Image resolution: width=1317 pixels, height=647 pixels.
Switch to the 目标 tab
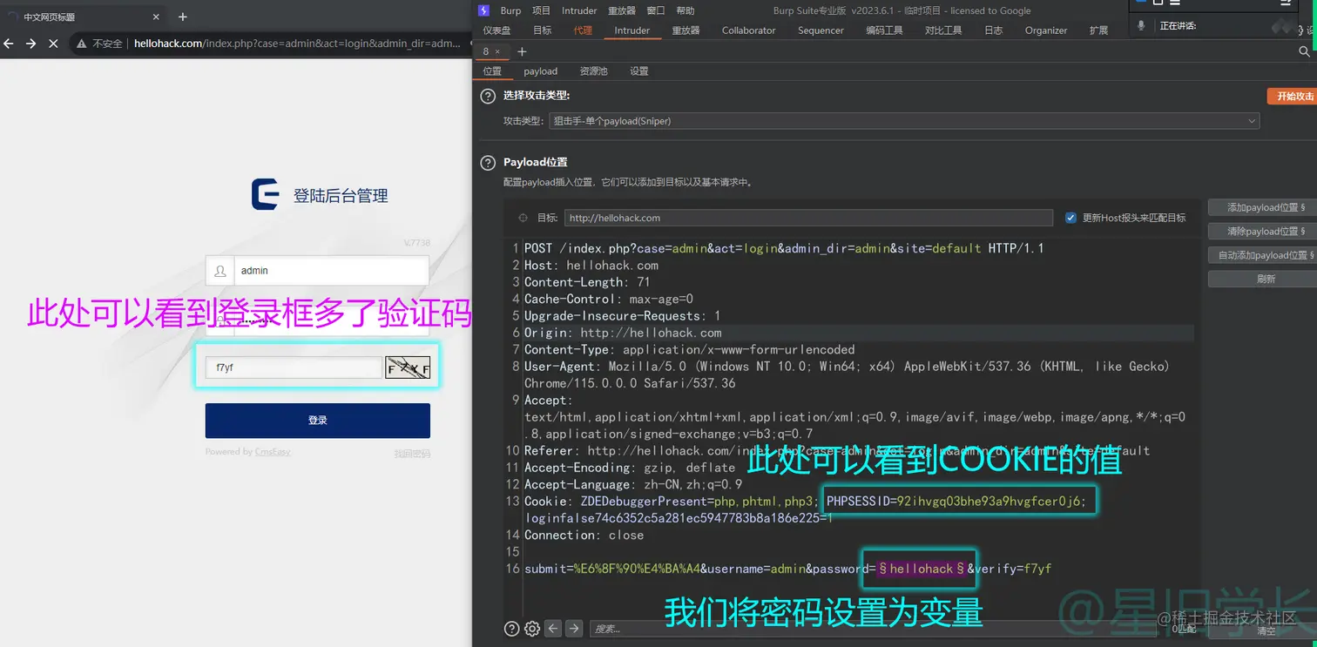pyautogui.click(x=543, y=30)
